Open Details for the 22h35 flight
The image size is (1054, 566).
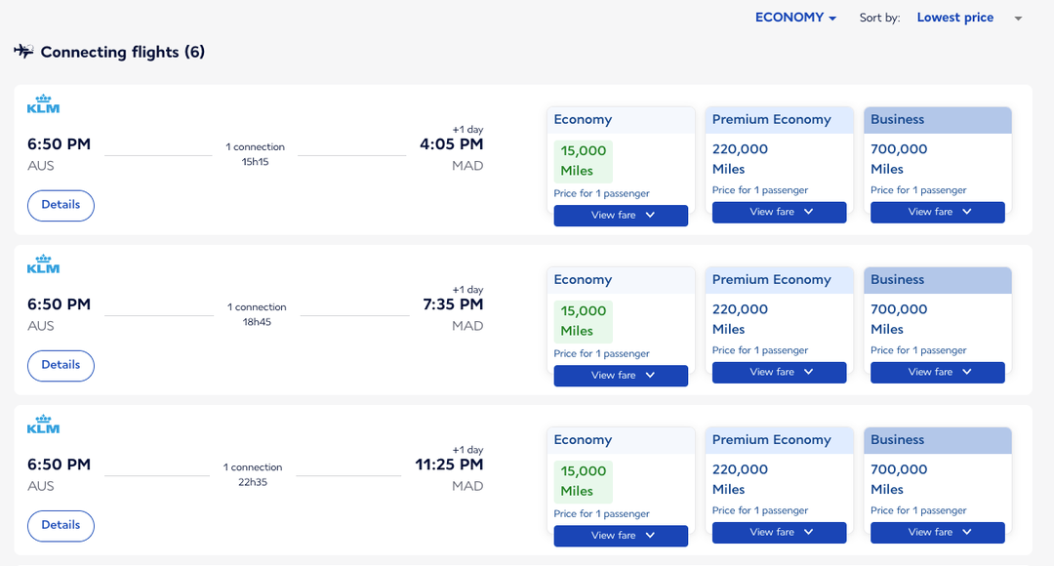pyautogui.click(x=61, y=525)
